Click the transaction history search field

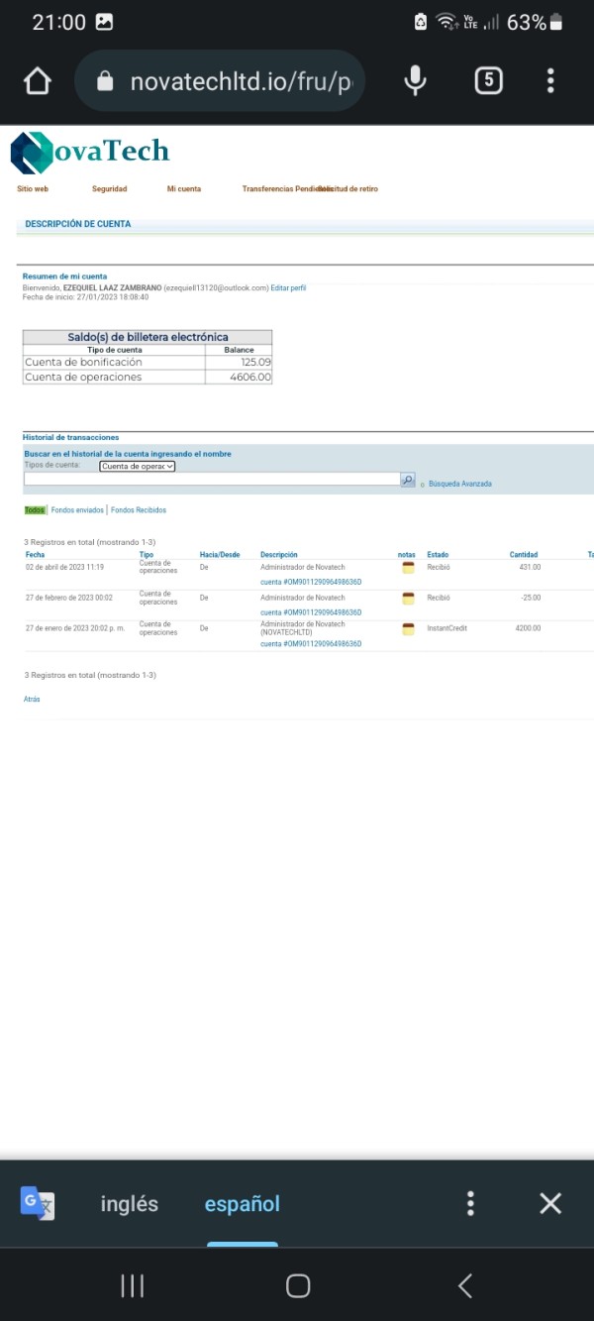[211, 480]
